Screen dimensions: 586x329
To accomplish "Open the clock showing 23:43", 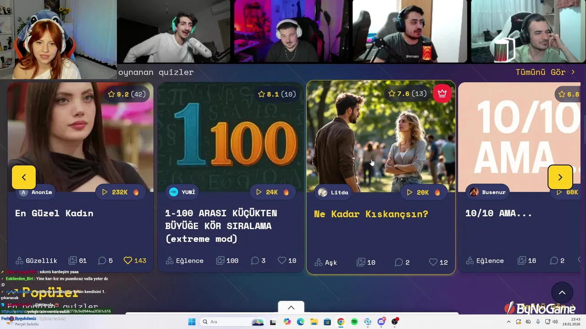I will [572, 322].
